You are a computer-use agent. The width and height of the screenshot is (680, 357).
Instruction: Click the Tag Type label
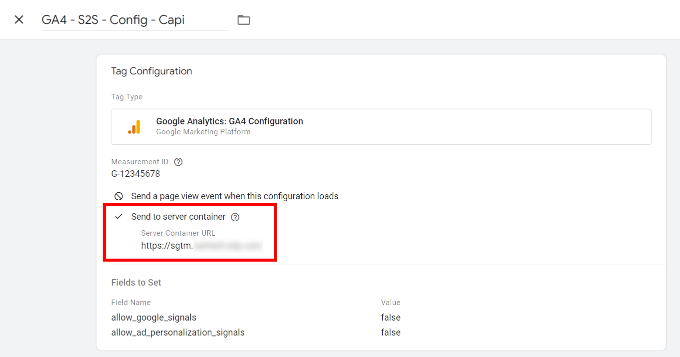(127, 97)
